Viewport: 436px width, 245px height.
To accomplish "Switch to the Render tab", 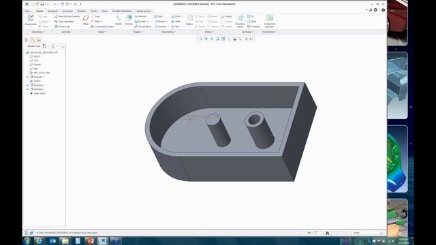I will click(x=82, y=11).
